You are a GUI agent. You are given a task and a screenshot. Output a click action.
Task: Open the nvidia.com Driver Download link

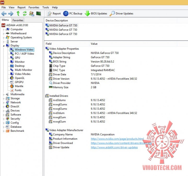(121, 143)
